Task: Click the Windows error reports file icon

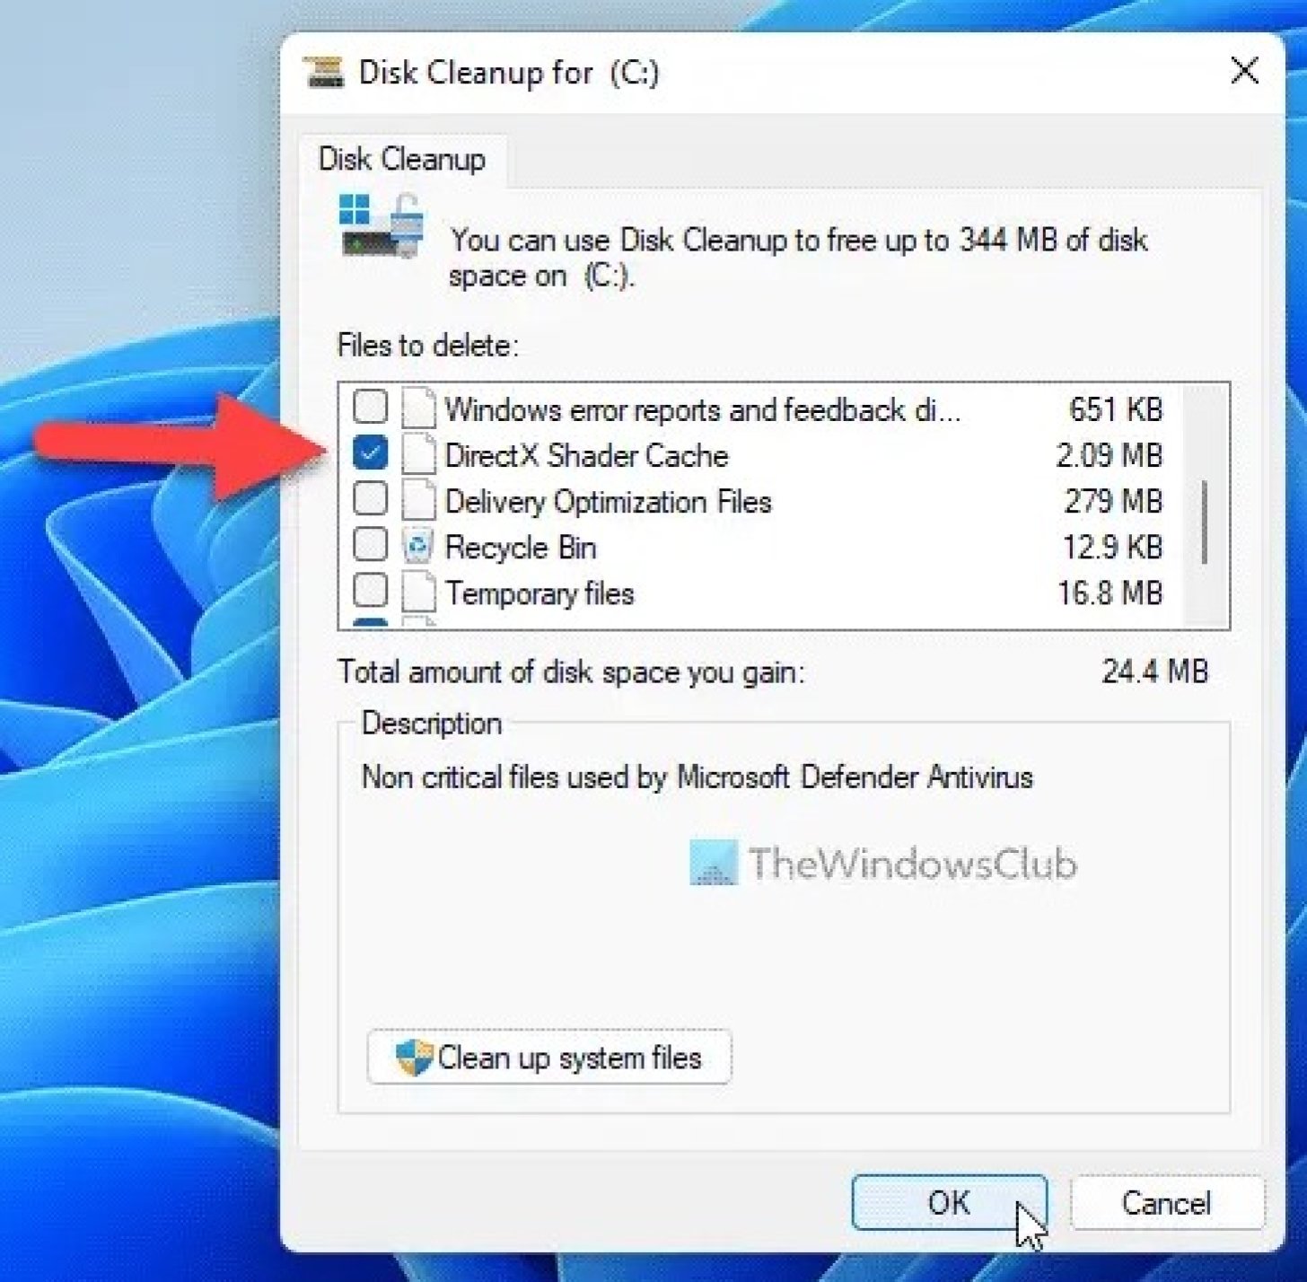Action: pos(418,408)
